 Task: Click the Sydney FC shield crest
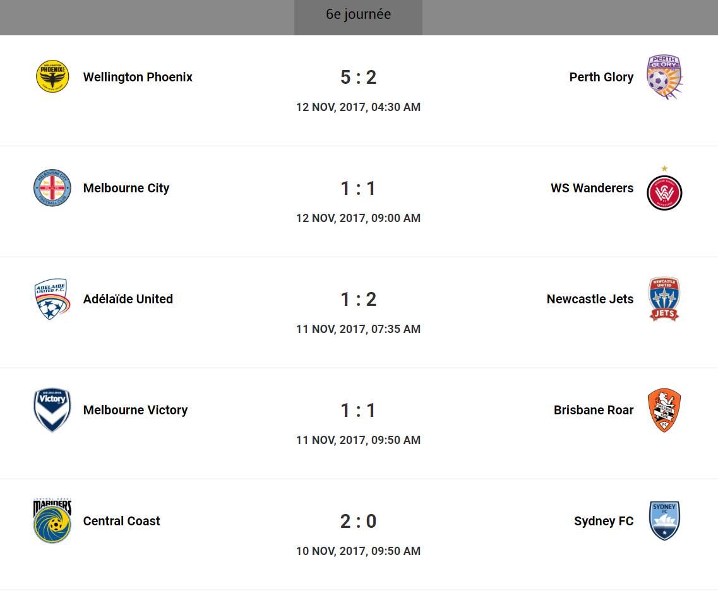click(x=664, y=521)
